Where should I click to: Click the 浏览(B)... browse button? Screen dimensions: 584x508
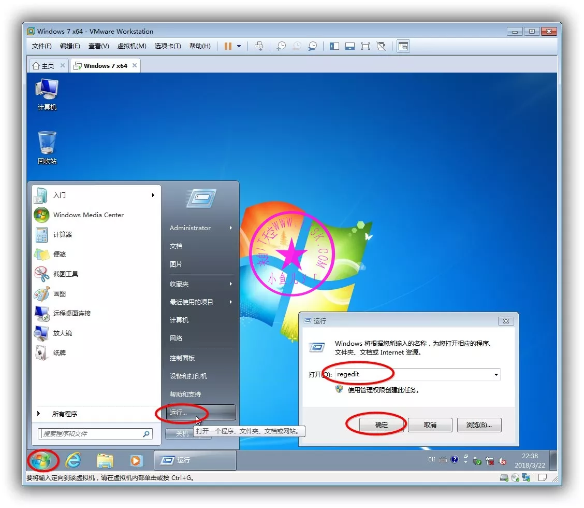pyautogui.click(x=479, y=425)
